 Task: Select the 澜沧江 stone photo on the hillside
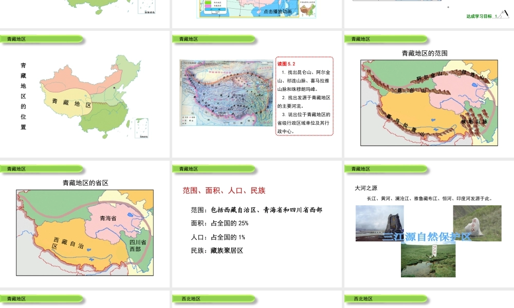pos(478,223)
